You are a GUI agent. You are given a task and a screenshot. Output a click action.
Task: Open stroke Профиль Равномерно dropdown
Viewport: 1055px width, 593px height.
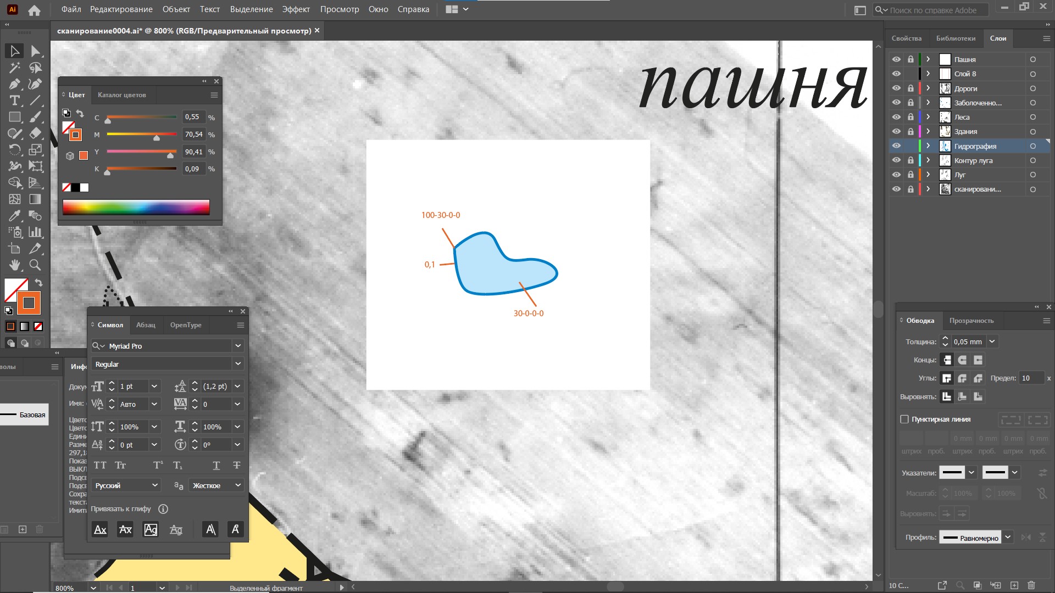(x=1008, y=538)
